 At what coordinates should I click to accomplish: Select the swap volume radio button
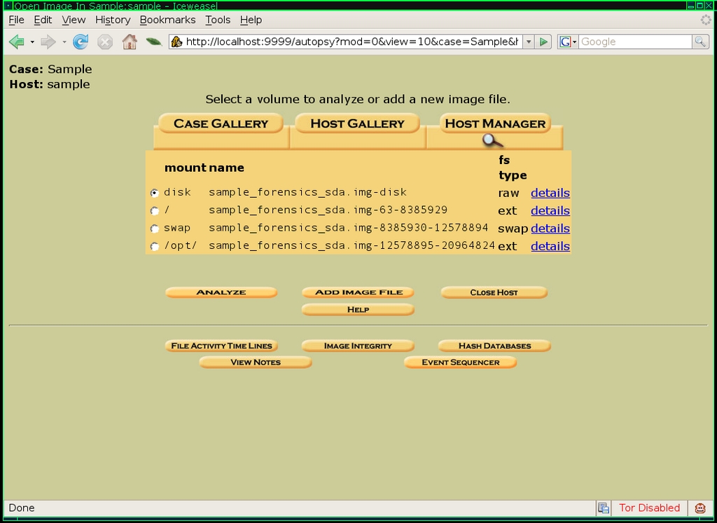click(155, 229)
